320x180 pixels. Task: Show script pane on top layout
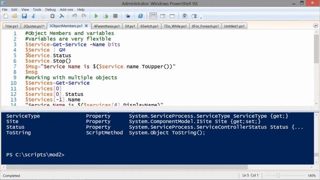tap(153, 16)
